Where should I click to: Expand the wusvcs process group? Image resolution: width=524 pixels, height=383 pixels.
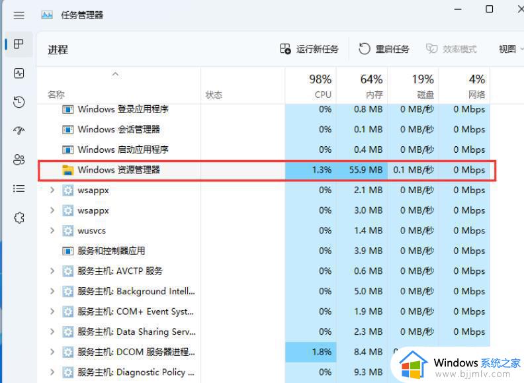(x=52, y=231)
